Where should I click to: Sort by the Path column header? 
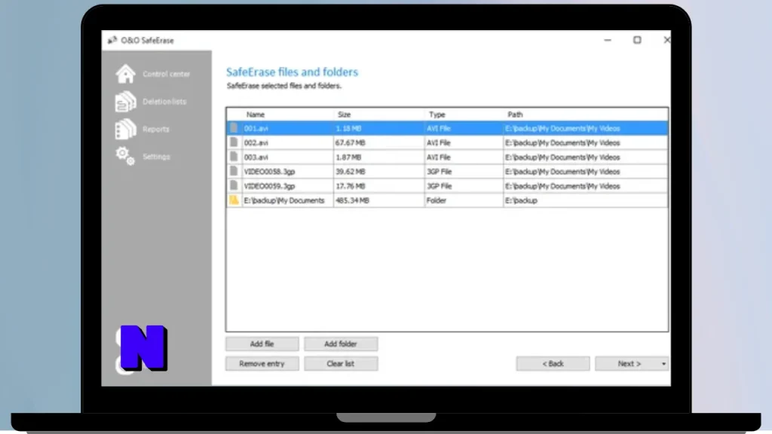[x=515, y=115]
